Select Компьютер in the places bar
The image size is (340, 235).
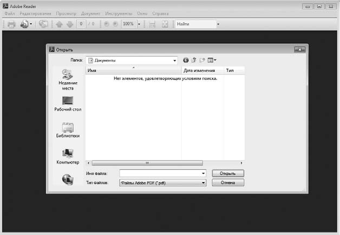[68, 157]
